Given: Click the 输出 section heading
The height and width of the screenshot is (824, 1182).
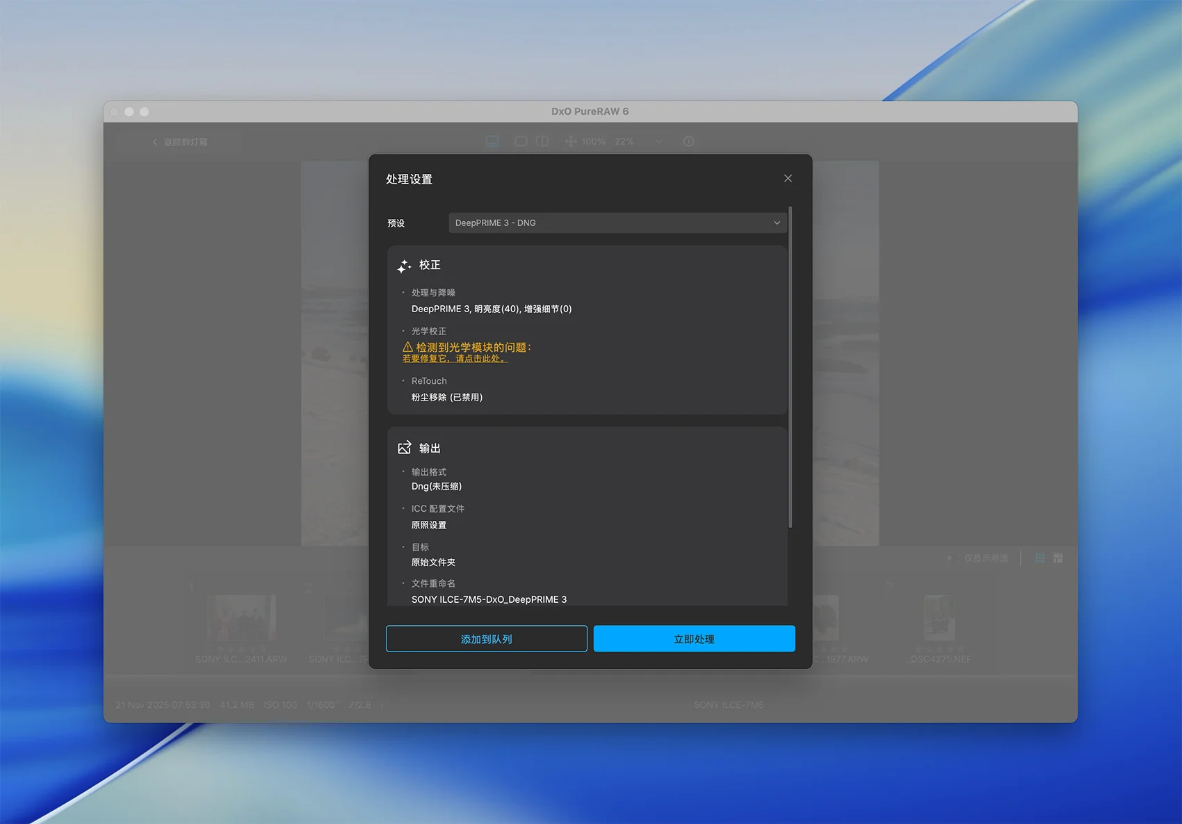Looking at the screenshot, I should pyautogui.click(x=430, y=449).
